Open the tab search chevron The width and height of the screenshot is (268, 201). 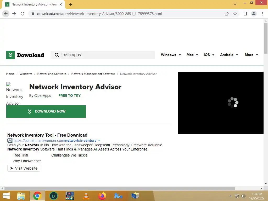click(x=235, y=4)
